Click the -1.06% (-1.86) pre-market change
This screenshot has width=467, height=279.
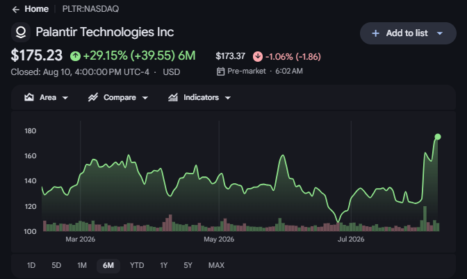click(x=293, y=56)
